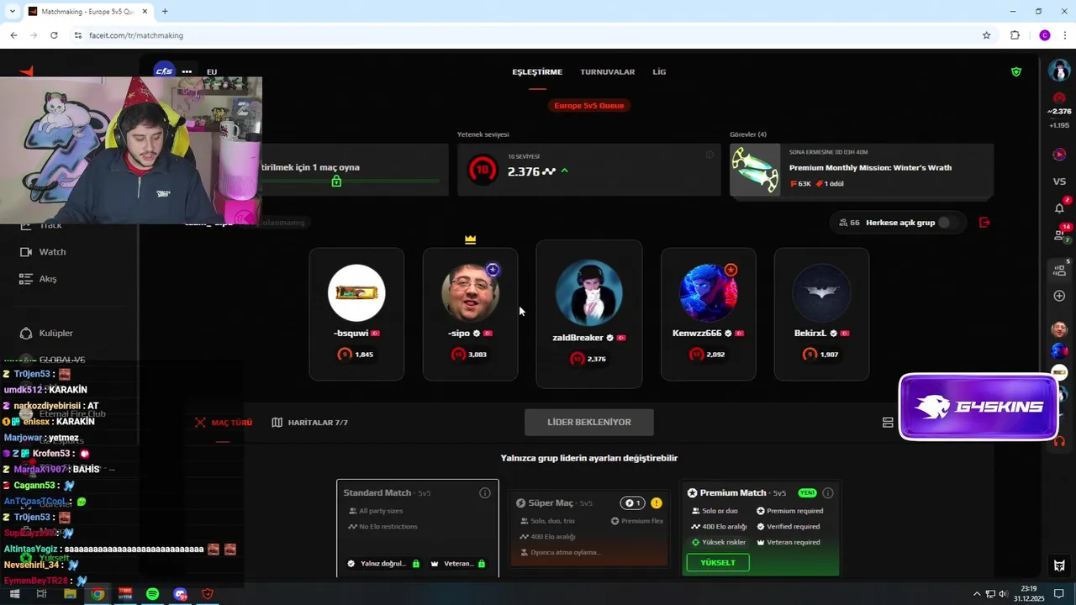Screen dimensions: 1076x605
Task: Click the headset icon at sidebar bottom
Action: tap(1059, 442)
